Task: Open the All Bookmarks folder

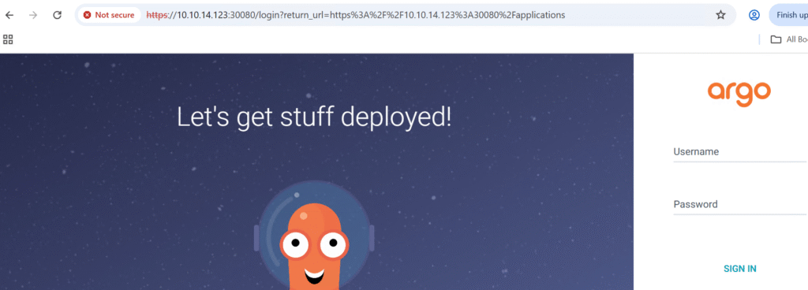Action: click(789, 39)
